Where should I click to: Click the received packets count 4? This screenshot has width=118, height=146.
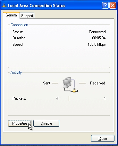pyautogui.click(x=105, y=98)
